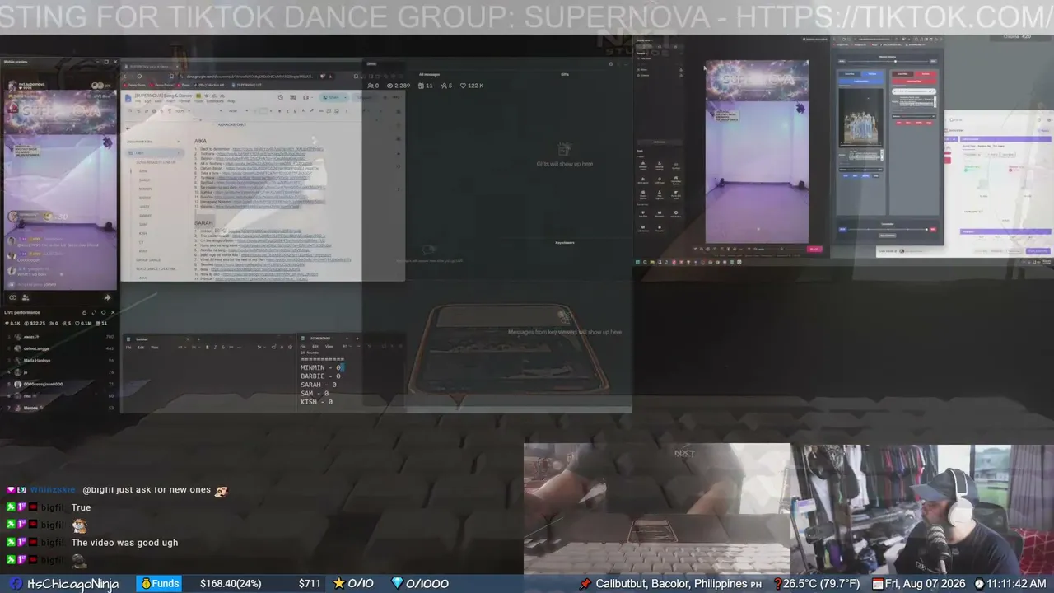Click the BARBIE - 0 score line

click(321, 376)
